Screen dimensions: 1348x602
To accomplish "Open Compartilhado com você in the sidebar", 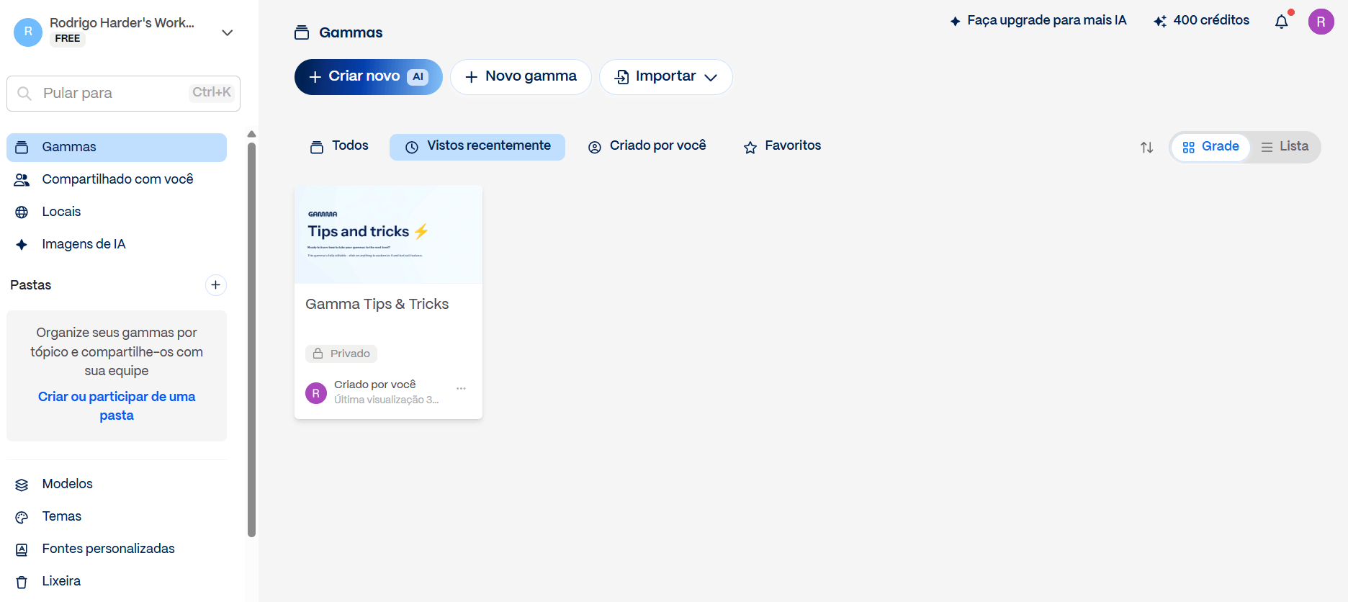I will tap(117, 179).
